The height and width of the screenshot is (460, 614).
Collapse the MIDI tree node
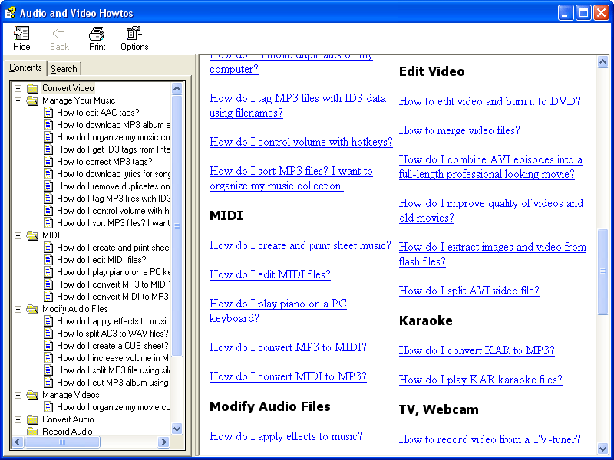pos(18,235)
